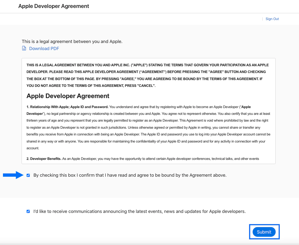299x245 pixels.
Task: Click the agreement heading inside the document panel
Action: [68, 96]
